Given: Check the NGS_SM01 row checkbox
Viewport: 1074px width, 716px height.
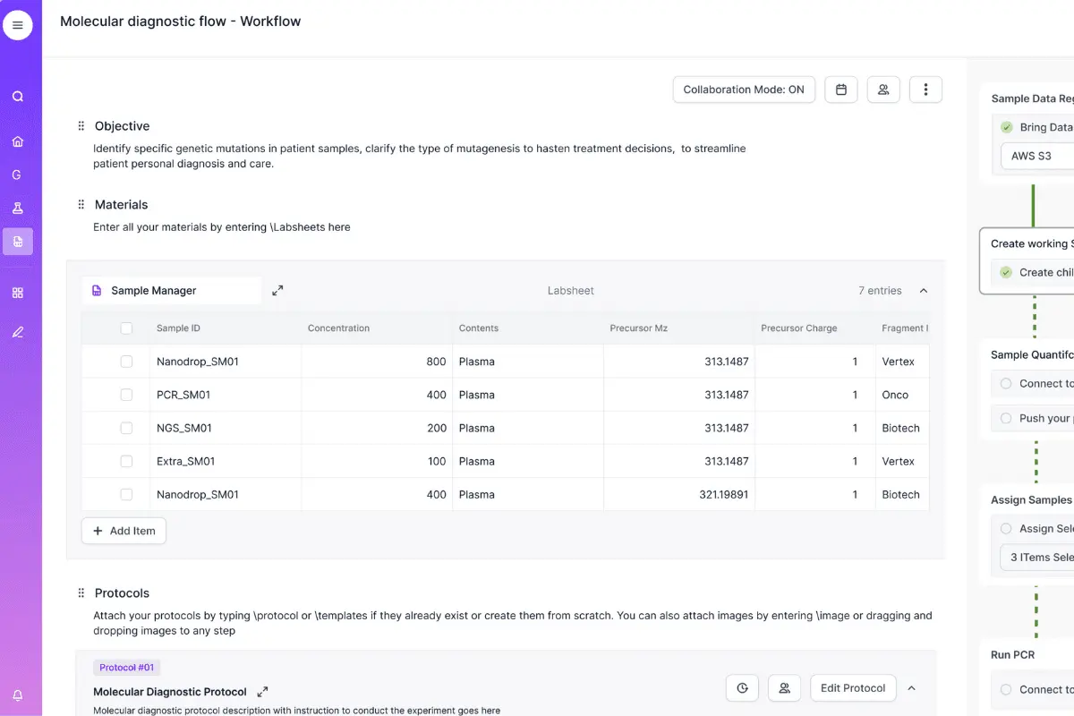Looking at the screenshot, I should point(126,428).
